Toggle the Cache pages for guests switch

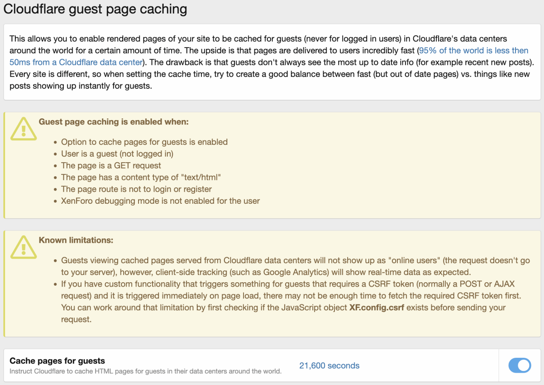click(519, 365)
